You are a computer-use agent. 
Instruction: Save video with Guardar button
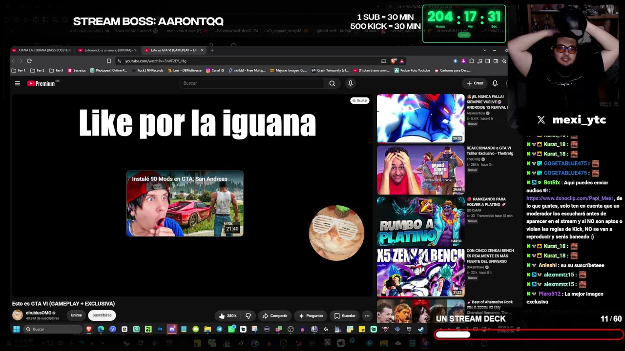pyautogui.click(x=345, y=316)
